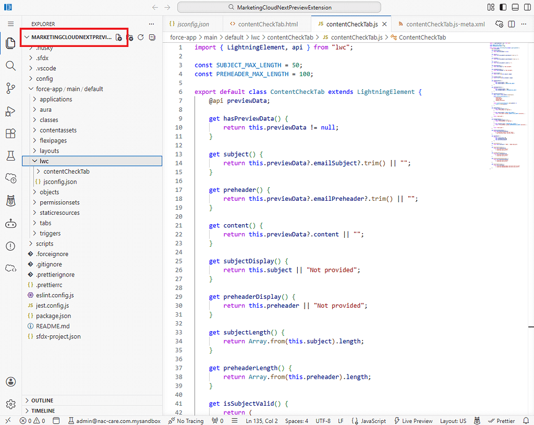Open the Extensions view
The width and height of the screenshot is (534, 425).
(10, 133)
